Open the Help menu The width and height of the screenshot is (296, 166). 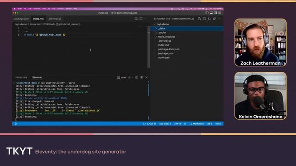(75, 9)
